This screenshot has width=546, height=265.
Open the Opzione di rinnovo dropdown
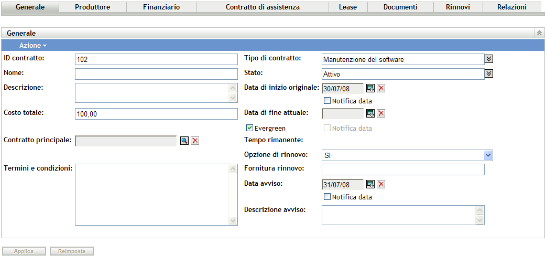point(488,155)
